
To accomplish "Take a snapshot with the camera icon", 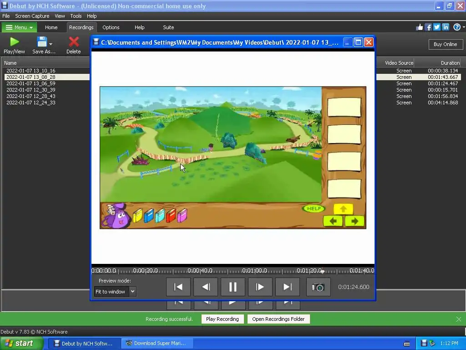I will (318, 287).
